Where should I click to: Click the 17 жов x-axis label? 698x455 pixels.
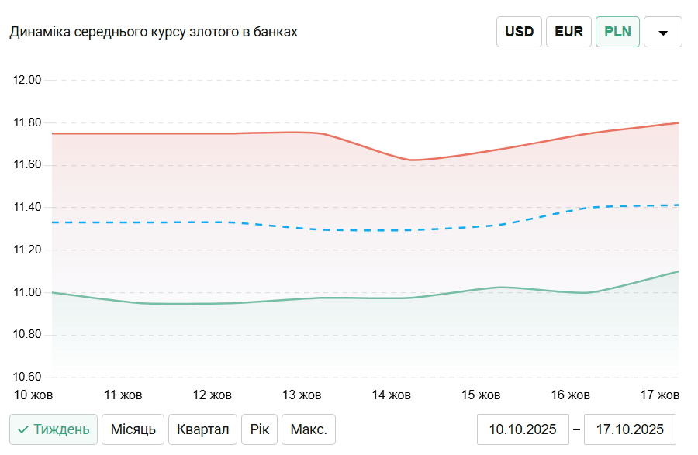(x=659, y=395)
